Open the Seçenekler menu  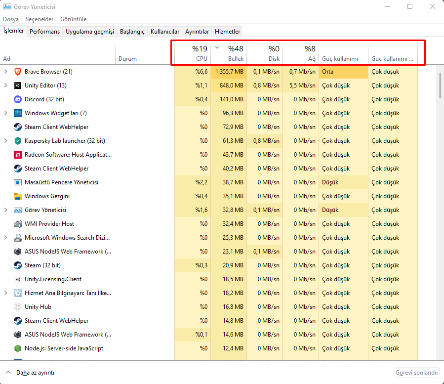pos(40,19)
